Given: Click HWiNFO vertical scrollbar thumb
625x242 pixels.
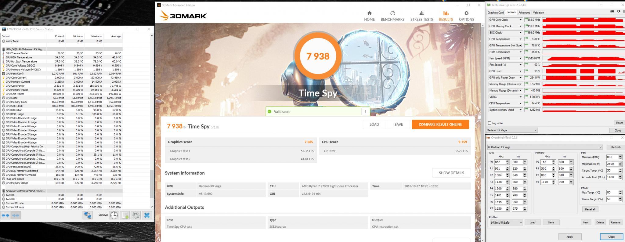Looking at the screenshot, I should [x=152, y=184].
